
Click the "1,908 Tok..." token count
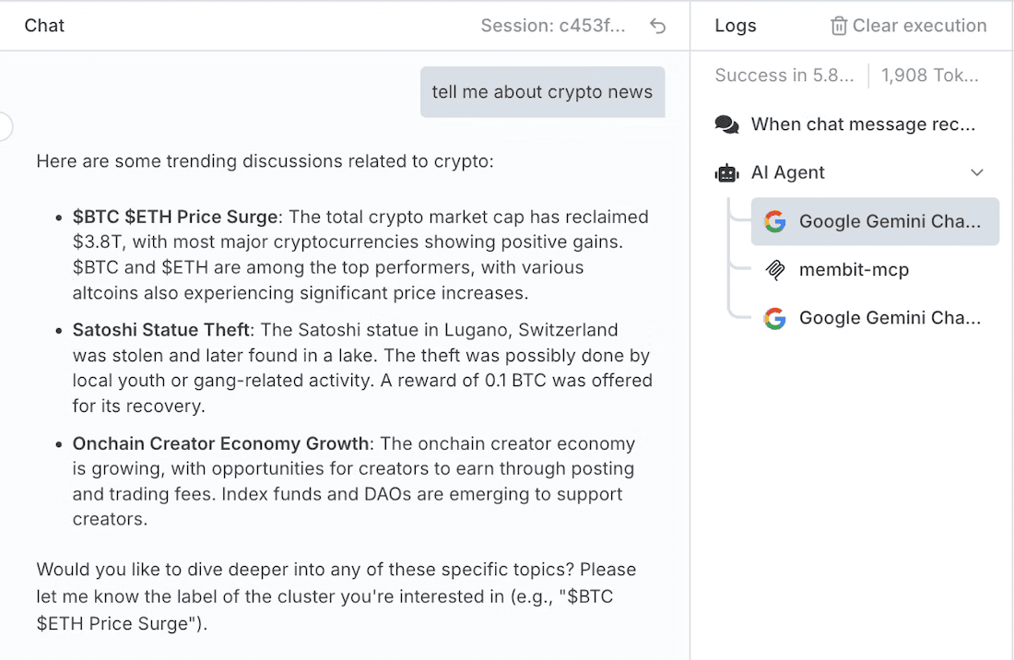pyautogui.click(x=929, y=76)
